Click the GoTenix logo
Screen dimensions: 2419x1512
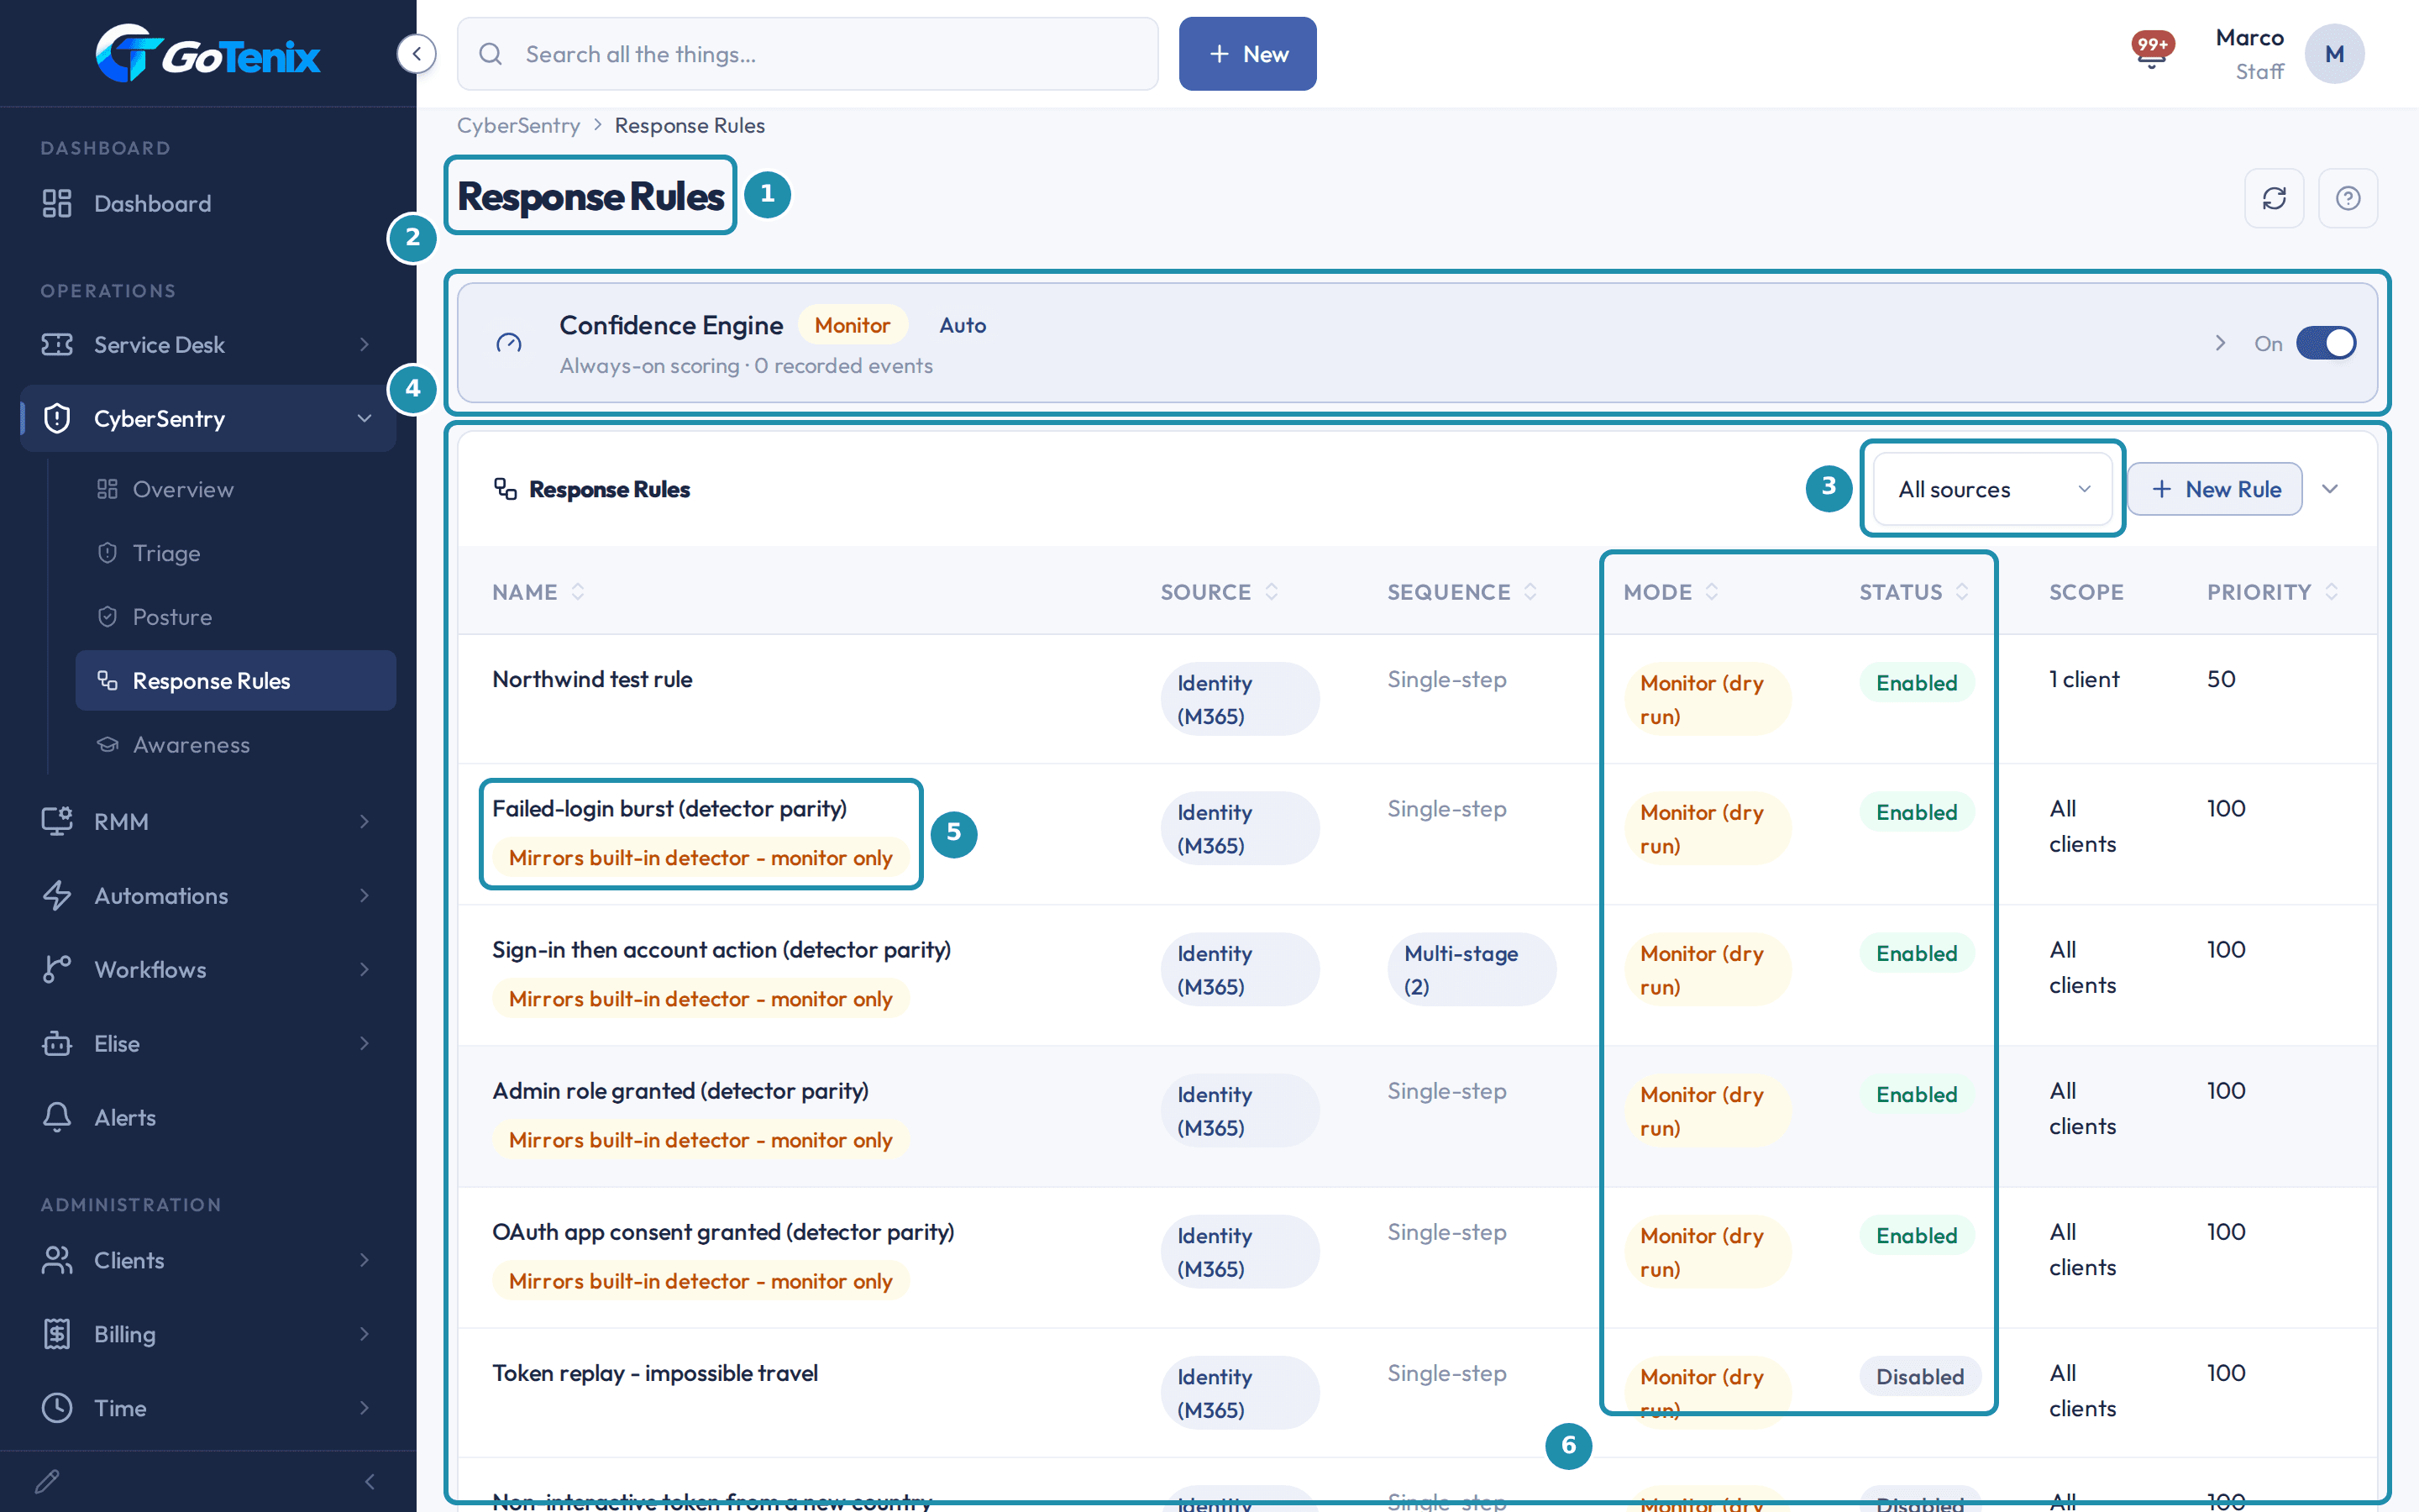(208, 54)
